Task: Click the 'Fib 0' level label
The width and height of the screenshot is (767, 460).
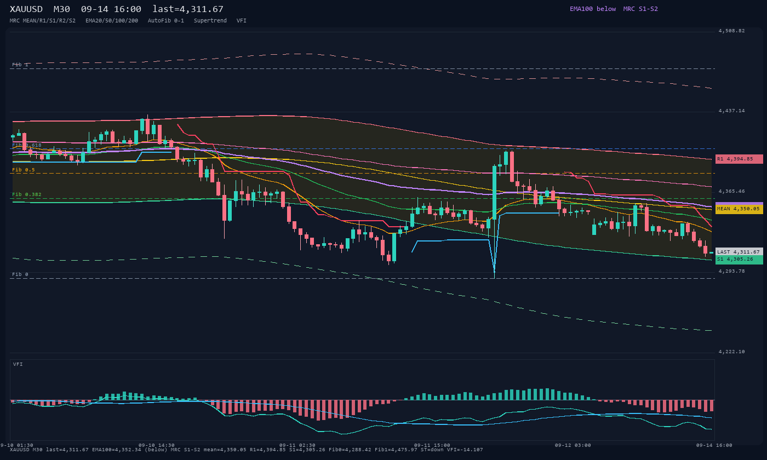Action: click(20, 274)
